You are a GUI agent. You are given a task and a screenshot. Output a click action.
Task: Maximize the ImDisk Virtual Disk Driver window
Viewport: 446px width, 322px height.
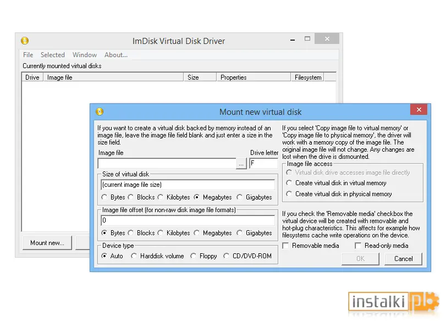click(307, 38)
